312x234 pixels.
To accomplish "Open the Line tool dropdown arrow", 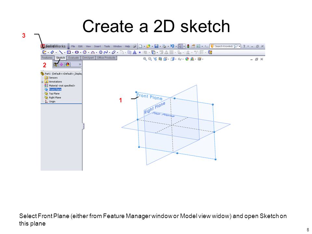I will 65,53.
